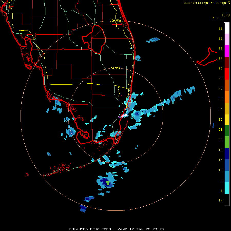Click the light green legend swatch
This screenshot has width=231, height=231.
point(227,142)
